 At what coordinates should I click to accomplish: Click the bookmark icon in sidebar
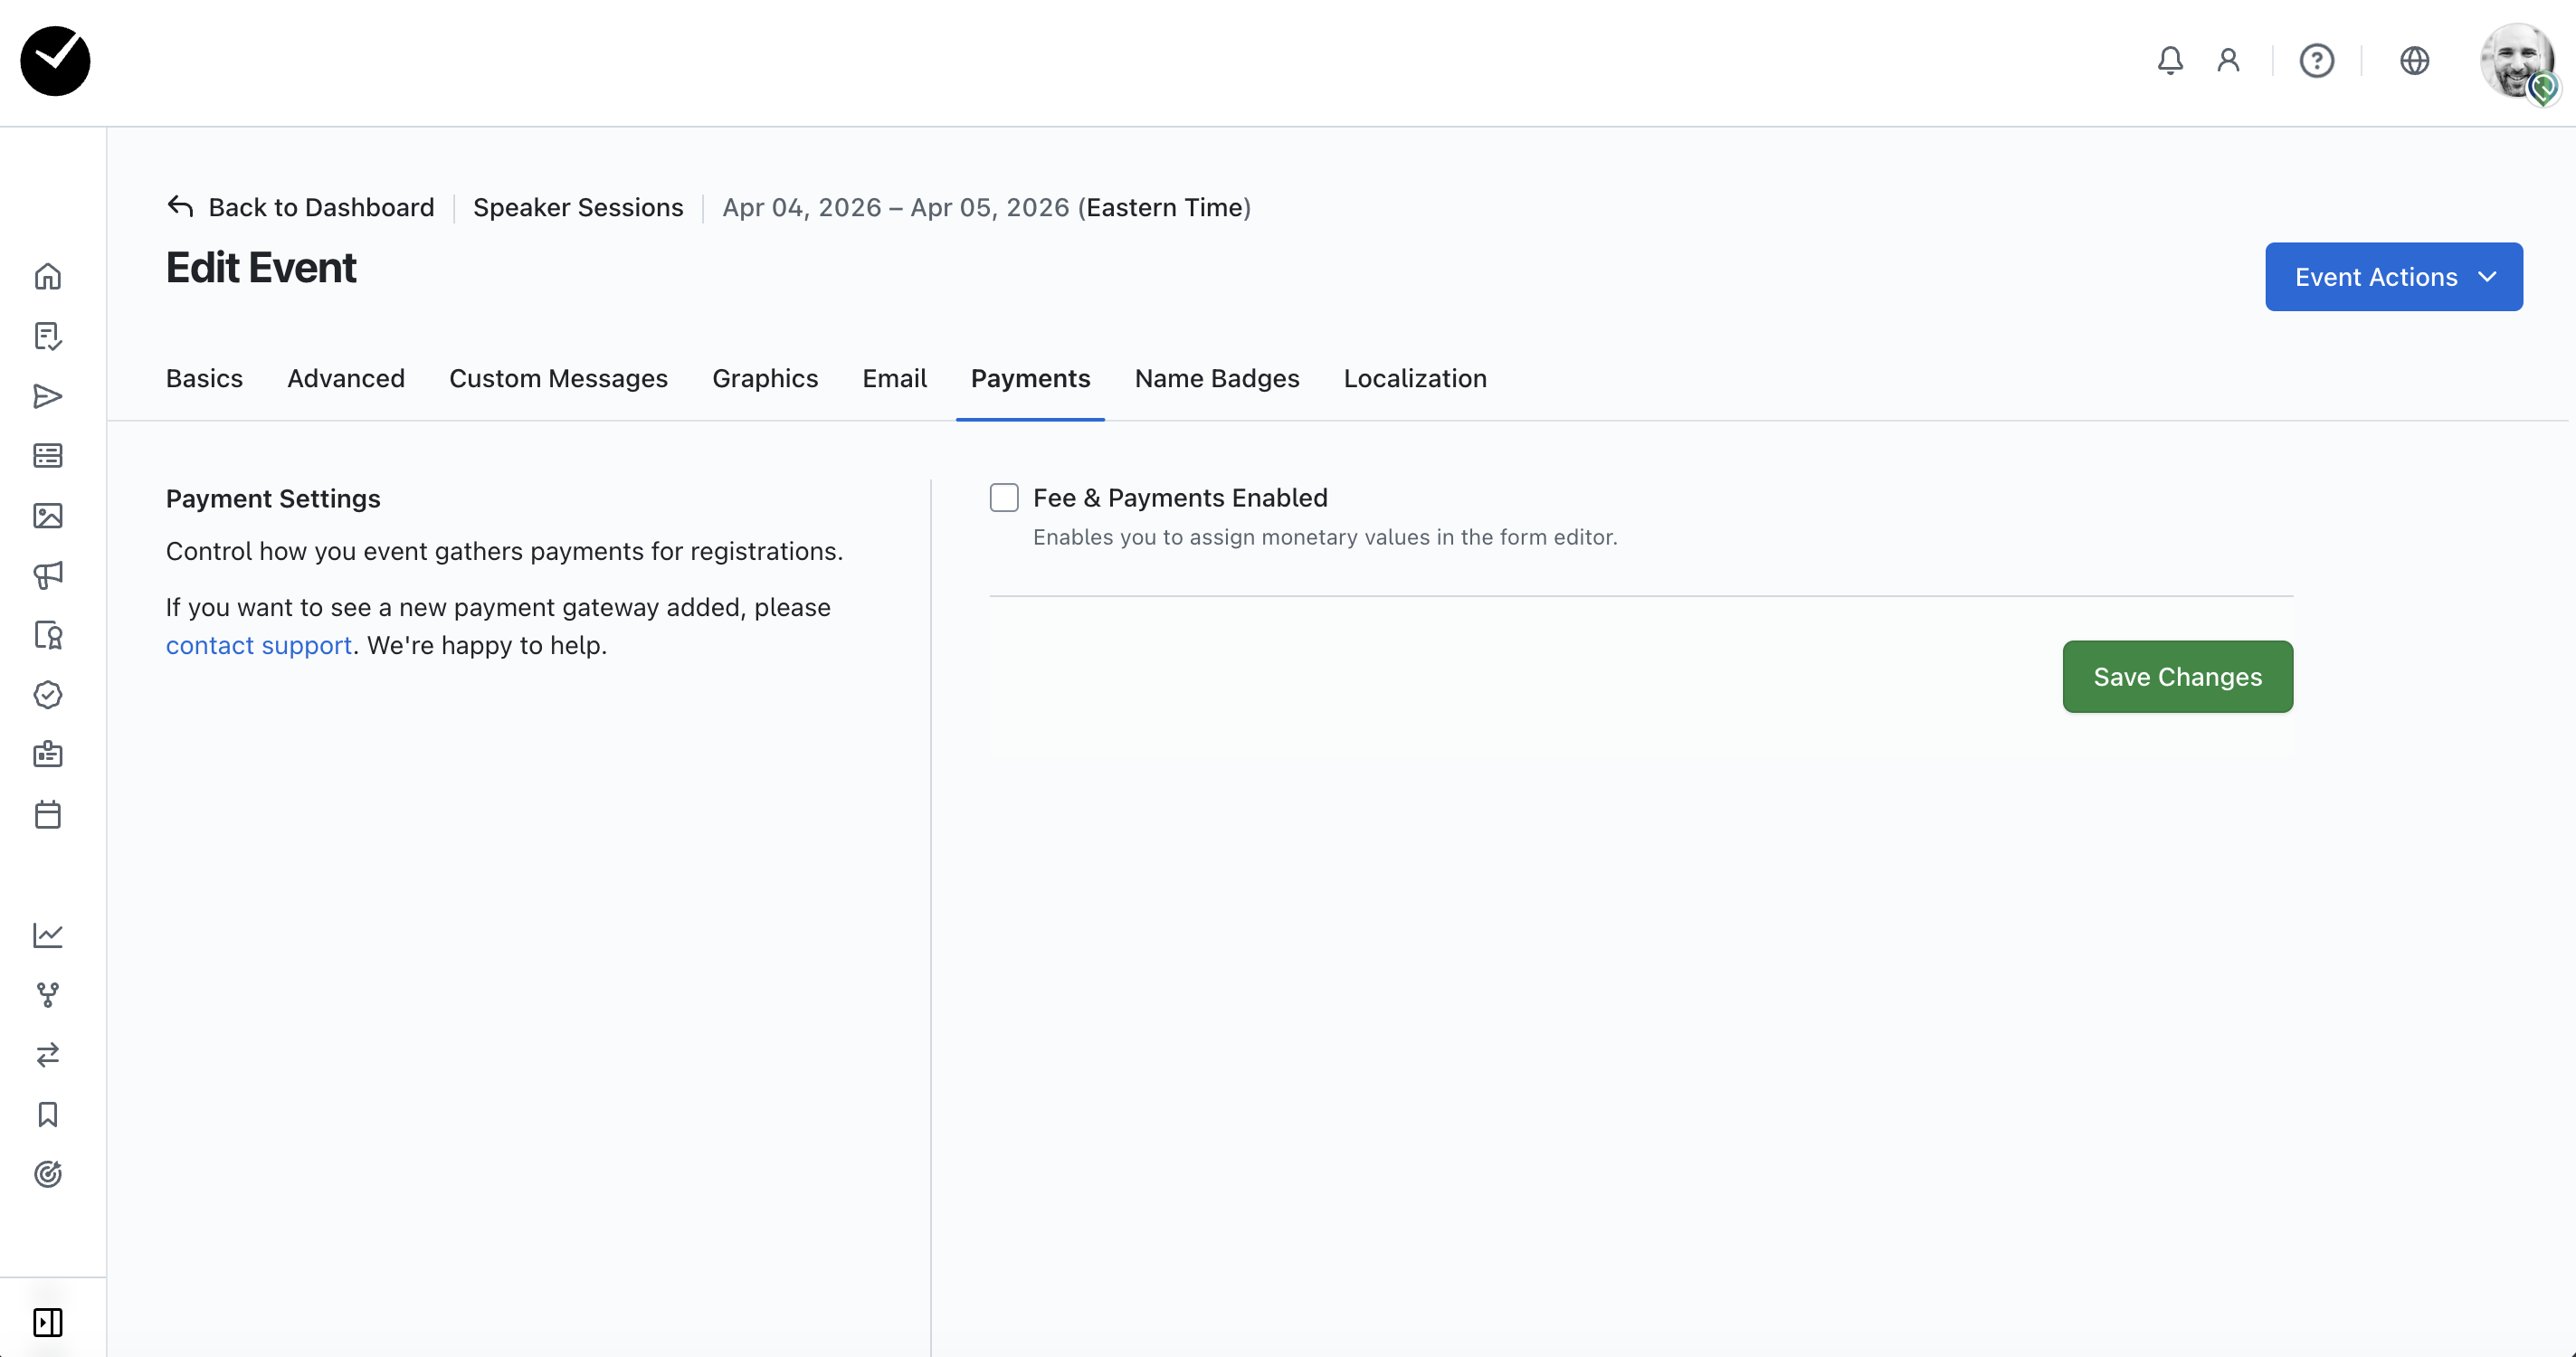tap(48, 1114)
